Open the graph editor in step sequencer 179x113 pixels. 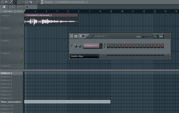pos(156,36)
